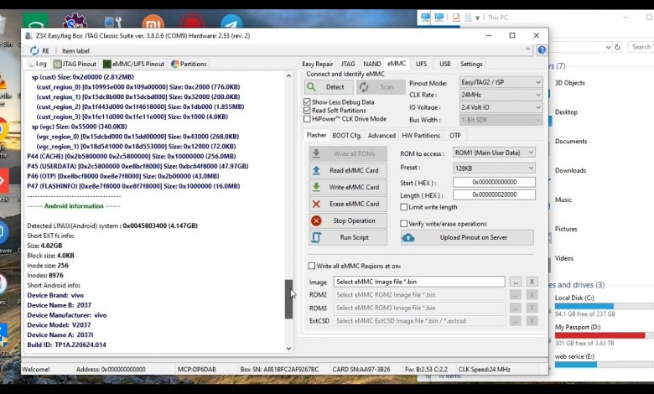Click the ExtCSD browse ... button
Image resolution: width=654 pixels, height=394 pixels.
click(516, 321)
